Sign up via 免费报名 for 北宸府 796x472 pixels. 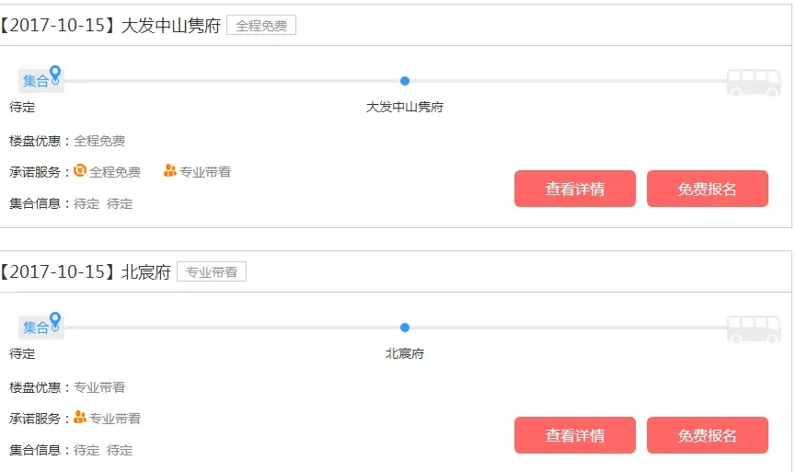[707, 435]
